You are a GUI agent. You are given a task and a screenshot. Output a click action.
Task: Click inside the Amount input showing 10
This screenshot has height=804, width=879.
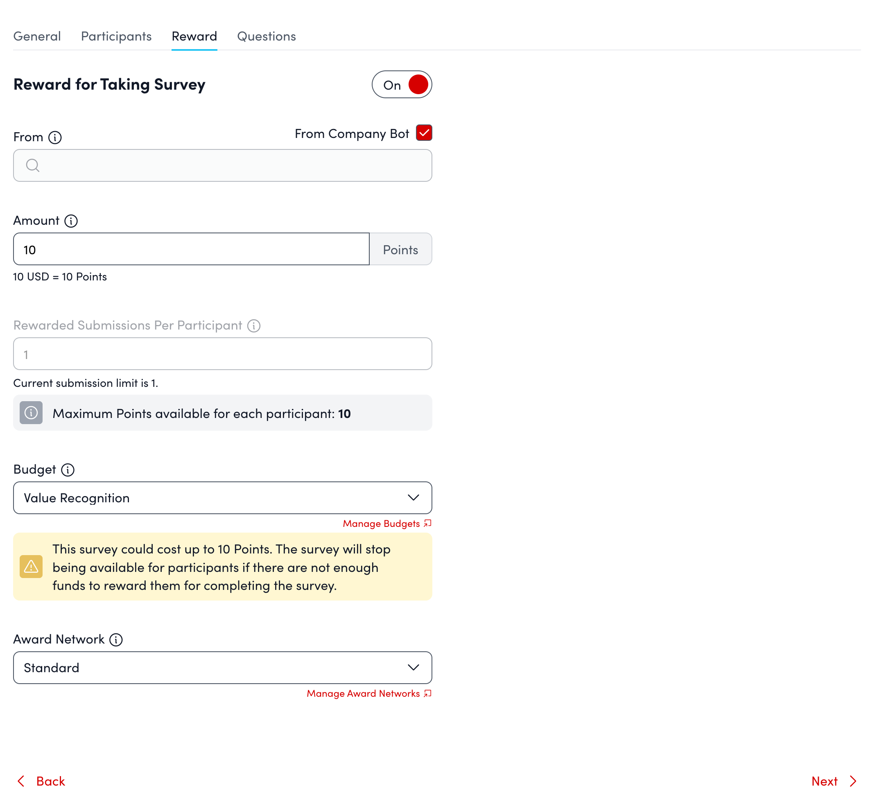coord(192,249)
